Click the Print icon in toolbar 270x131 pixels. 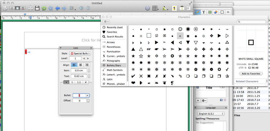[31, 8]
